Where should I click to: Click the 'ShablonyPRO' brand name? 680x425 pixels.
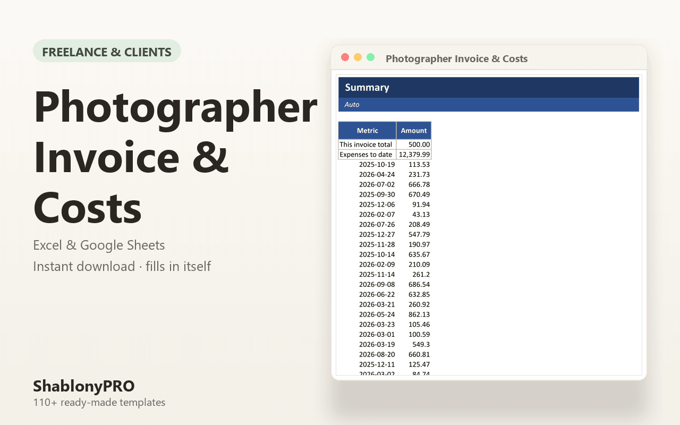point(84,386)
